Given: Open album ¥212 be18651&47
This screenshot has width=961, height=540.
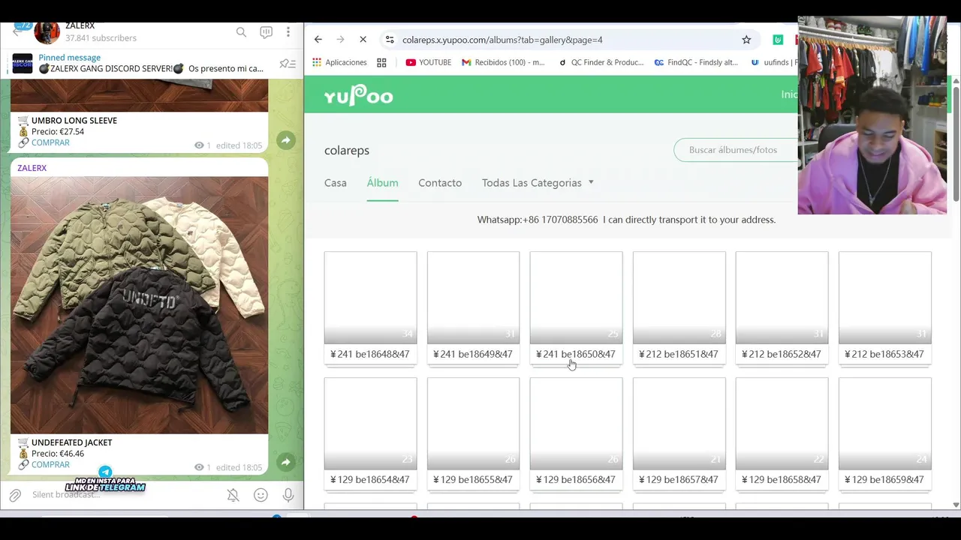Looking at the screenshot, I should (x=679, y=307).
